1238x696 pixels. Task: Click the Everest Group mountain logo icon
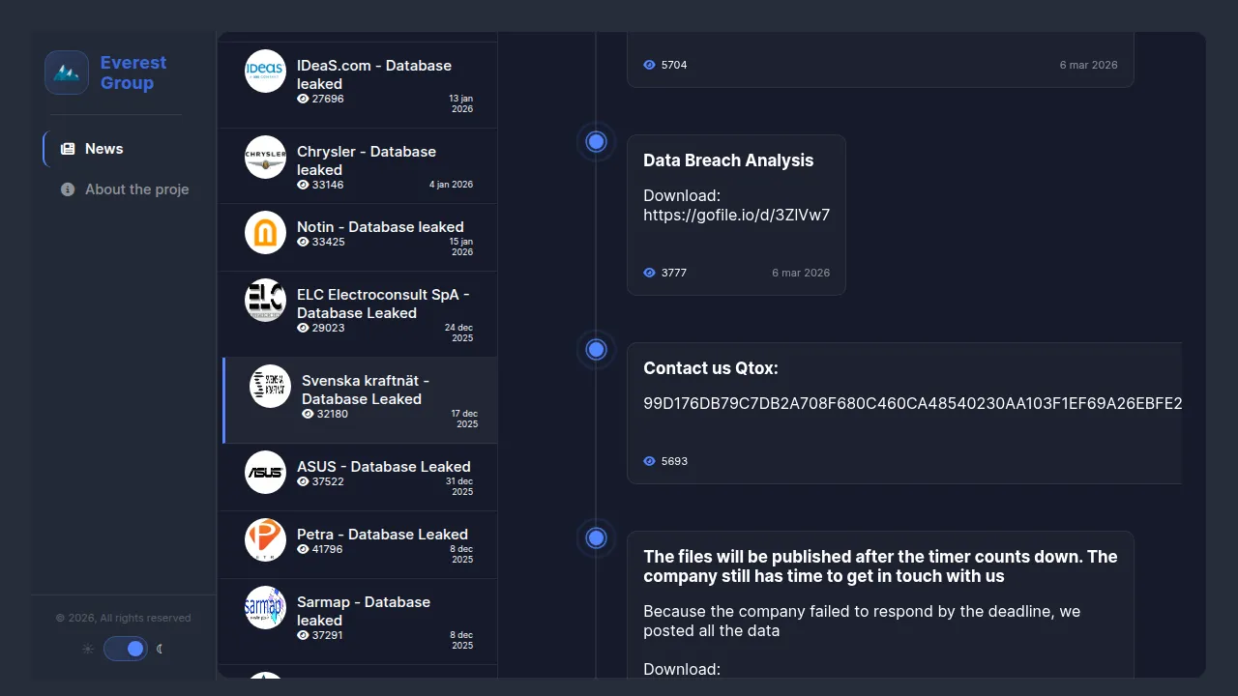click(x=67, y=72)
